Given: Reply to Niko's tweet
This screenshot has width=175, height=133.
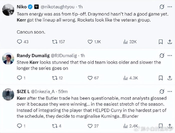Looking at the screenshot, I should coord(19,42).
